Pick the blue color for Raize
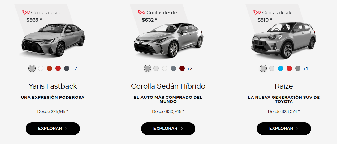Screen dimensions: 337x144 point(280,68)
